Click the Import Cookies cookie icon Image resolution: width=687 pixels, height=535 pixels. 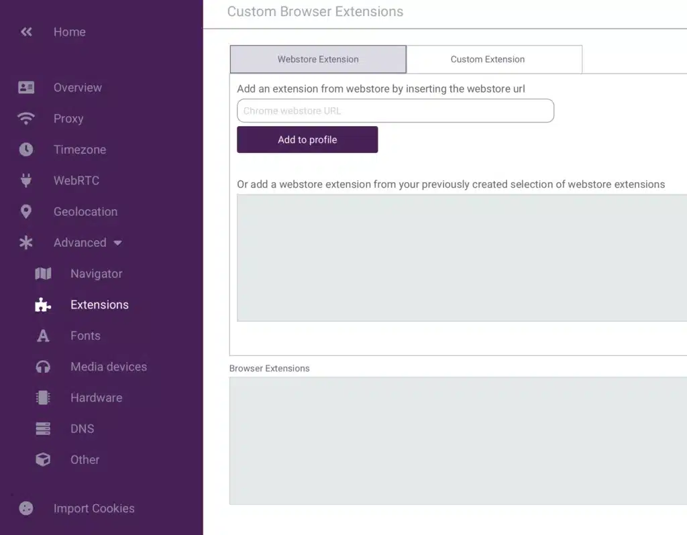pos(25,508)
